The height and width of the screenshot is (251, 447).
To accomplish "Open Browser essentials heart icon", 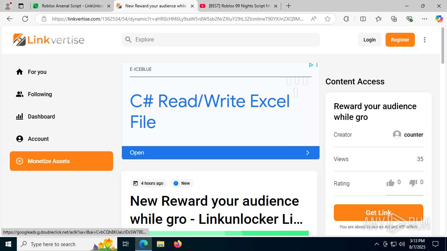I will pyautogui.click(x=409, y=19).
